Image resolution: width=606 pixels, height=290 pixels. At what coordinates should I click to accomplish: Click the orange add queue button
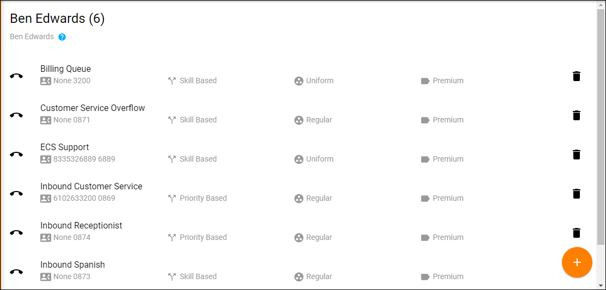click(577, 262)
